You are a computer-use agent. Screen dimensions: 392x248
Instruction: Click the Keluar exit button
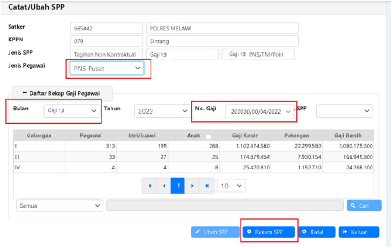pos(359,232)
